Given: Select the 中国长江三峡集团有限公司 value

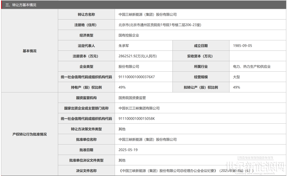Looking at the screenshot, I should [x=139, y=108].
